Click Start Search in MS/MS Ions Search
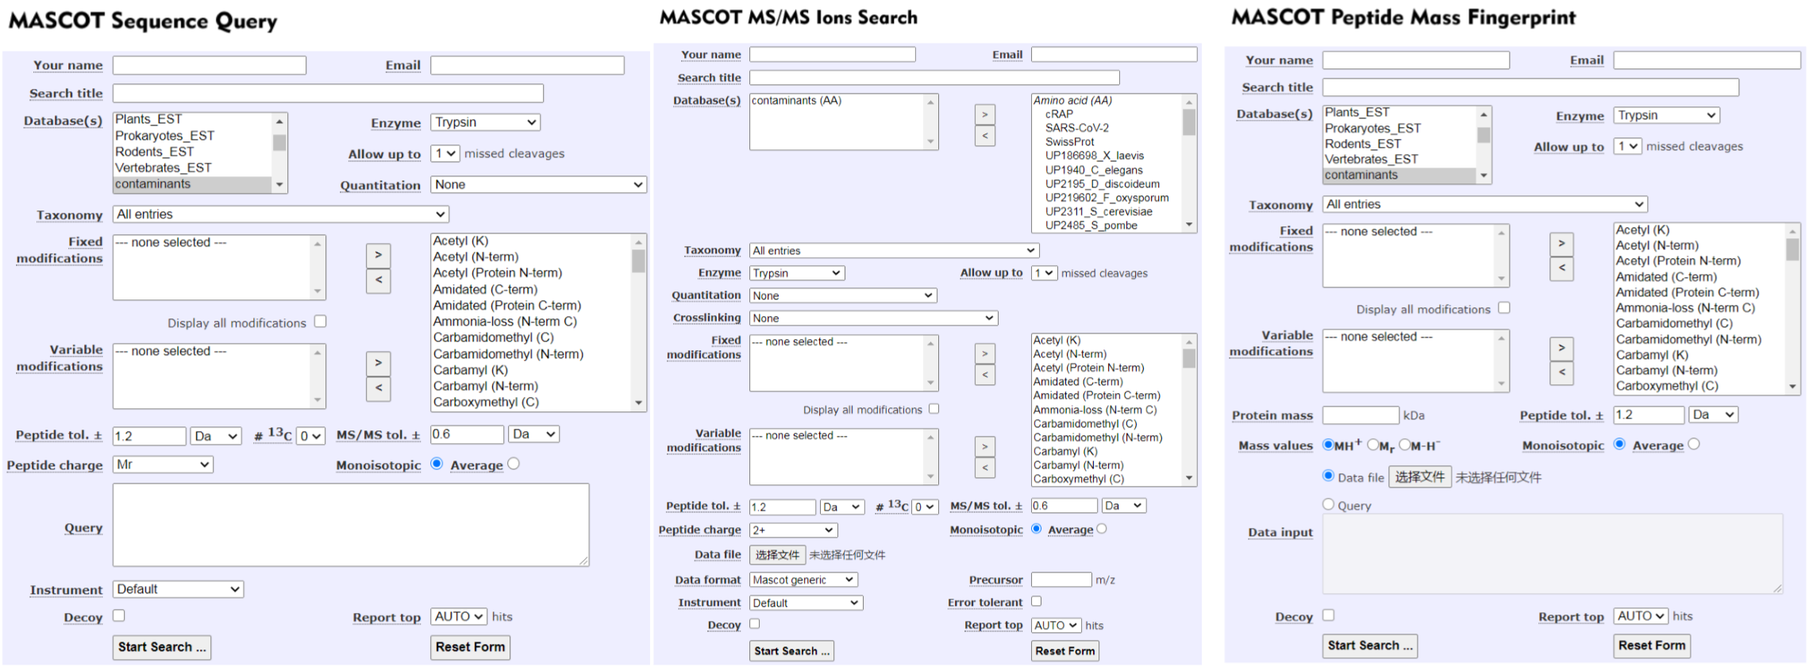The width and height of the screenshot is (1809, 667). pyautogui.click(x=791, y=651)
